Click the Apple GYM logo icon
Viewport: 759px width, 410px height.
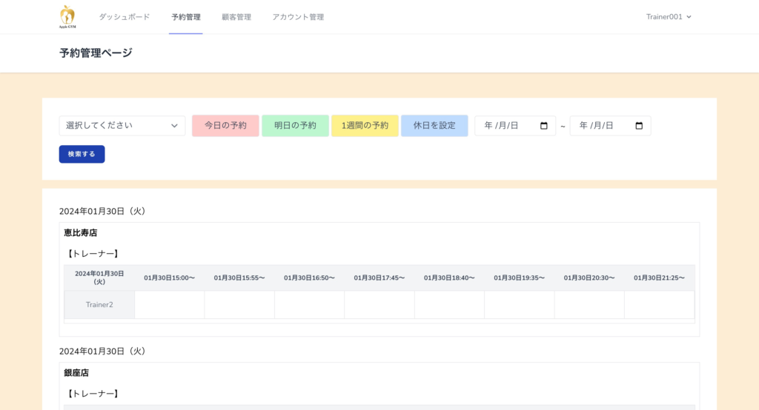point(67,16)
